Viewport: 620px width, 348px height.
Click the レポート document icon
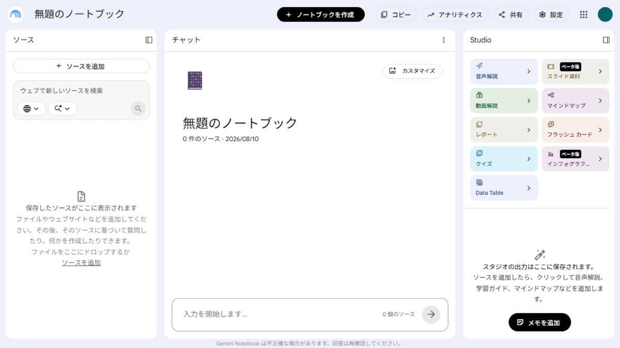click(x=479, y=124)
